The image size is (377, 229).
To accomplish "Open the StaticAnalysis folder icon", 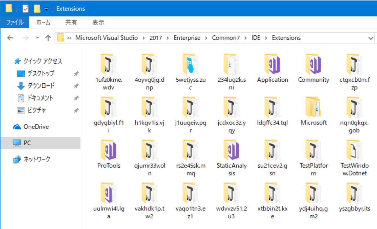I will coord(231,150).
